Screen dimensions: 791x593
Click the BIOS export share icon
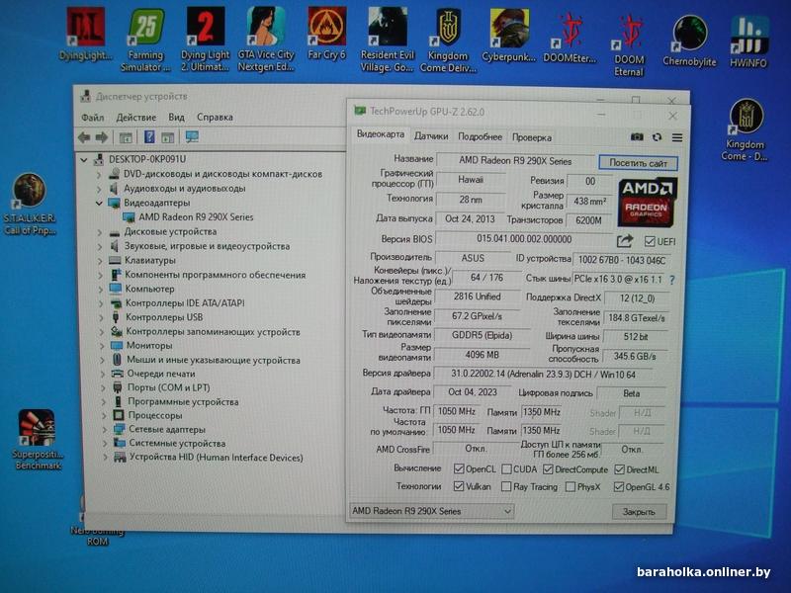click(x=625, y=241)
